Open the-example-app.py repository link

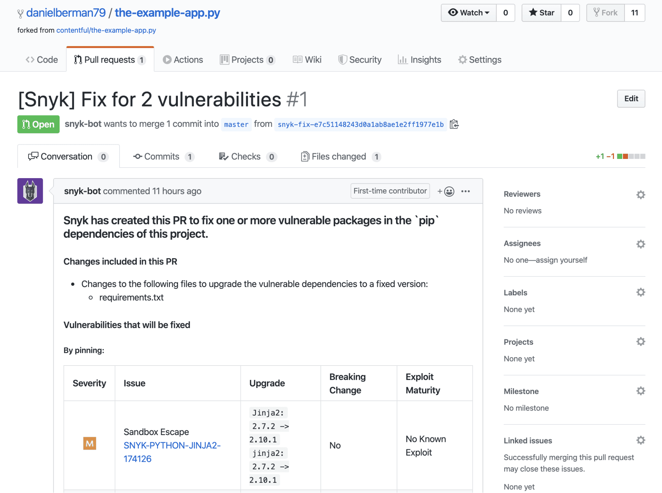167,13
